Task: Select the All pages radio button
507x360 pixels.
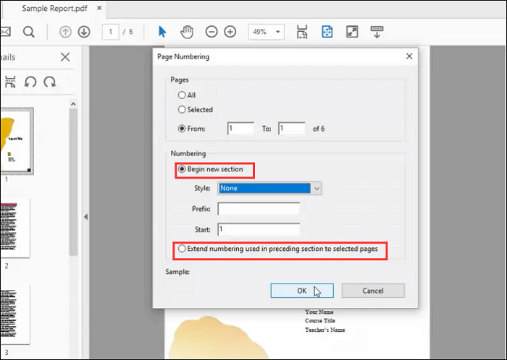Action: coord(181,95)
